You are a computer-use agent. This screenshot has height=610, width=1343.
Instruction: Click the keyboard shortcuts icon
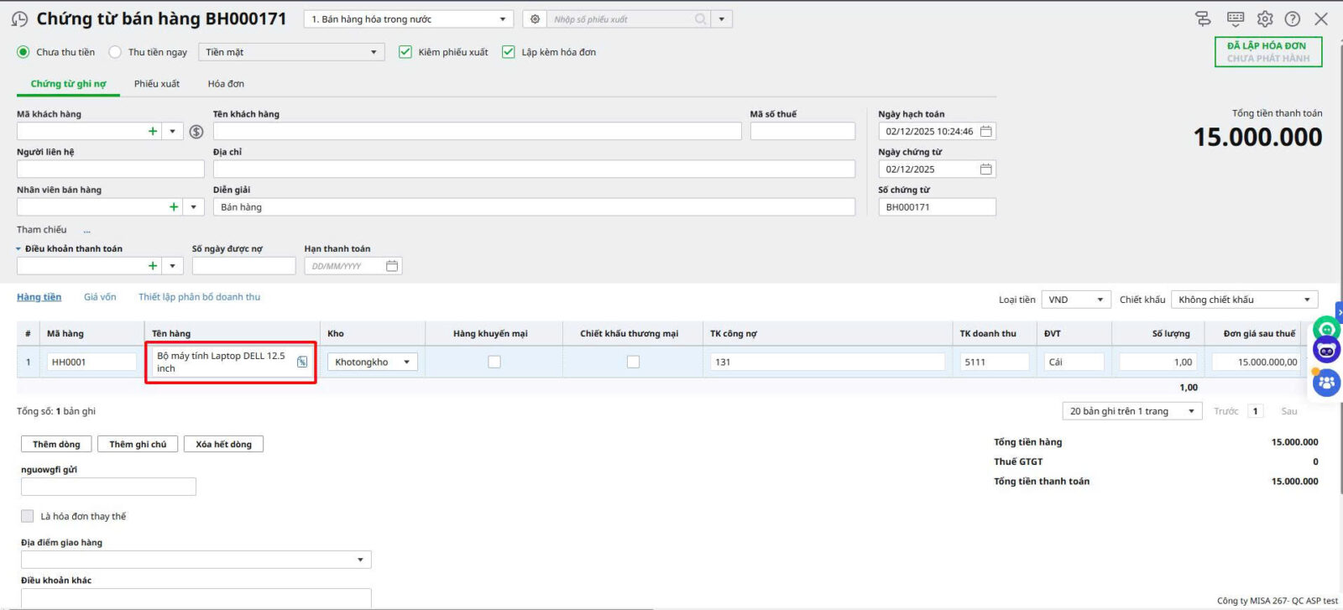tap(1236, 18)
